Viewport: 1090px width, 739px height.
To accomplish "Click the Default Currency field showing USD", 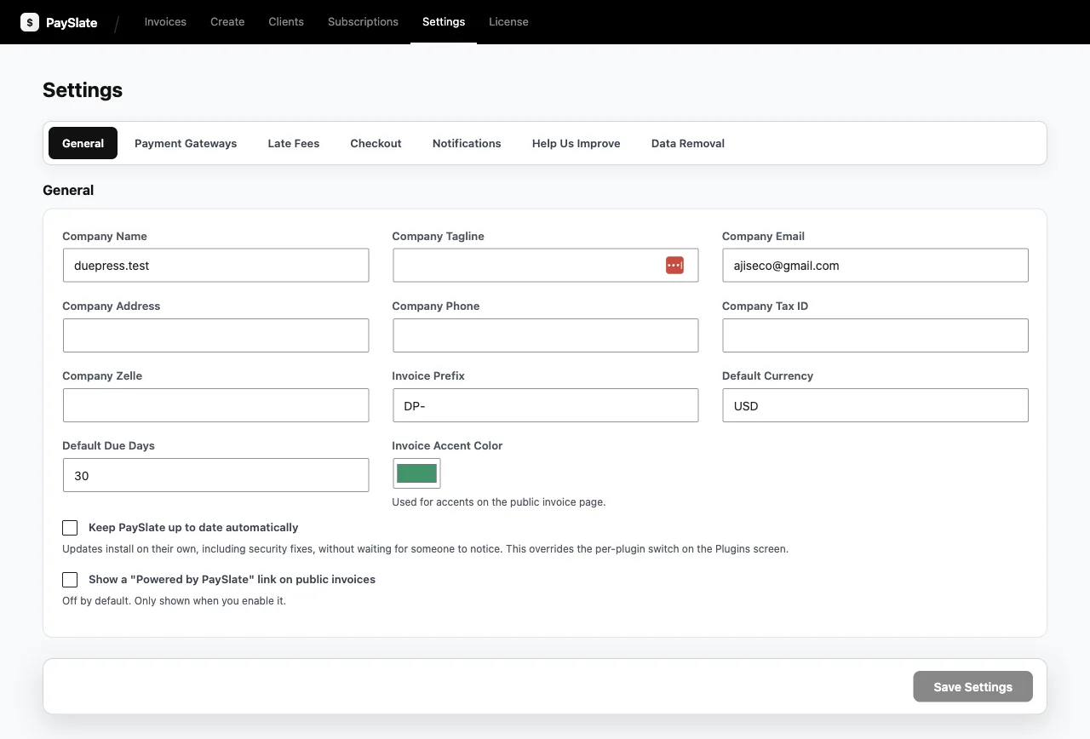I will pyautogui.click(x=875, y=405).
